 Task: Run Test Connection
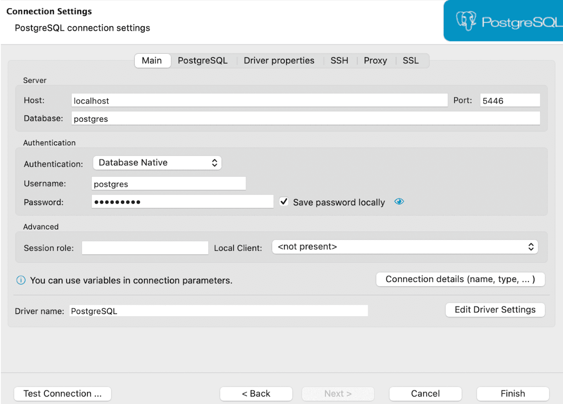click(62, 393)
